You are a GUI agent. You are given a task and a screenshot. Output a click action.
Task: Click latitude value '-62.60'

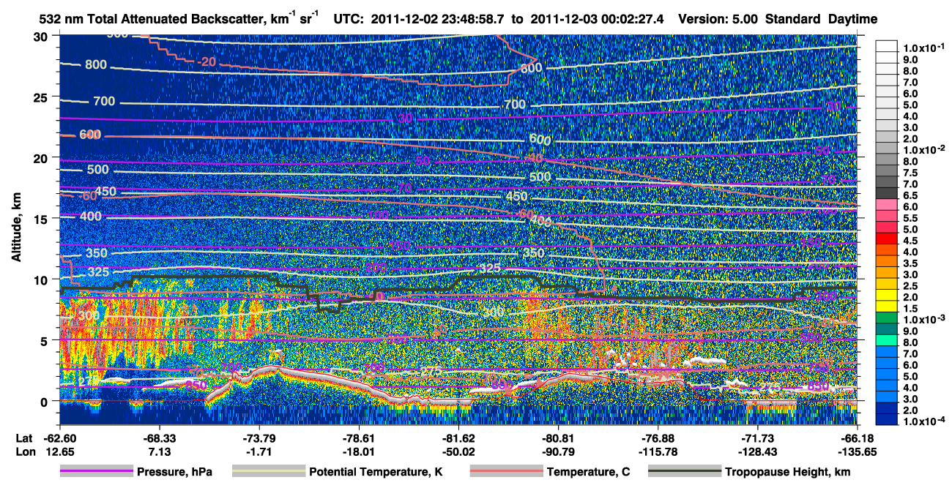click(x=59, y=438)
